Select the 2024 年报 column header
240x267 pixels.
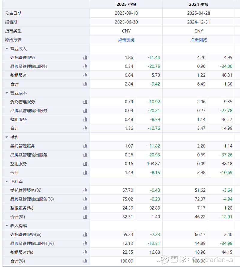click(x=199, y=5)
